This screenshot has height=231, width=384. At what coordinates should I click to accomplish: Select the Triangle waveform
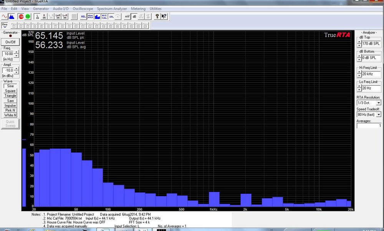(x=10, y=96)
